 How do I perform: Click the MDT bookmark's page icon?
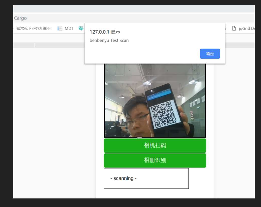tap(60, 28)
